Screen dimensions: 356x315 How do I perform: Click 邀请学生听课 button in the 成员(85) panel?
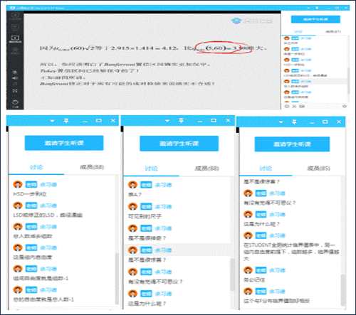click(x=292, y=144)
